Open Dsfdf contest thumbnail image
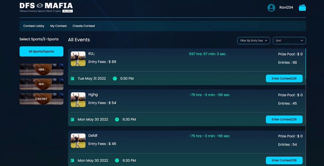 click(78, 140)
